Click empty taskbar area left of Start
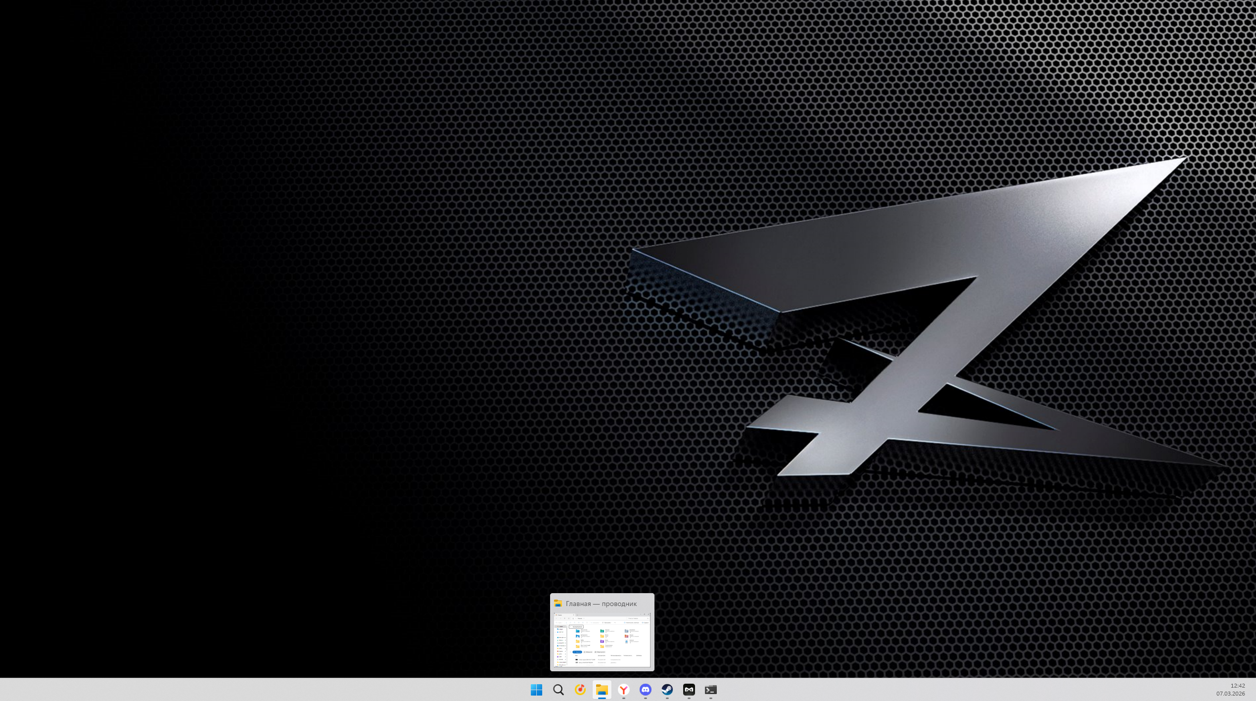This screenshot has height=701, width=1256. [x=297, y=690]
